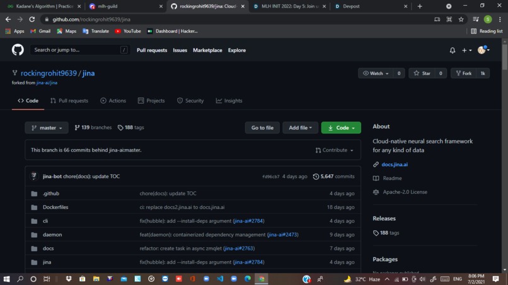508x285 pixels.
Task: Click the browser reload button
Action: click(32, 20)
